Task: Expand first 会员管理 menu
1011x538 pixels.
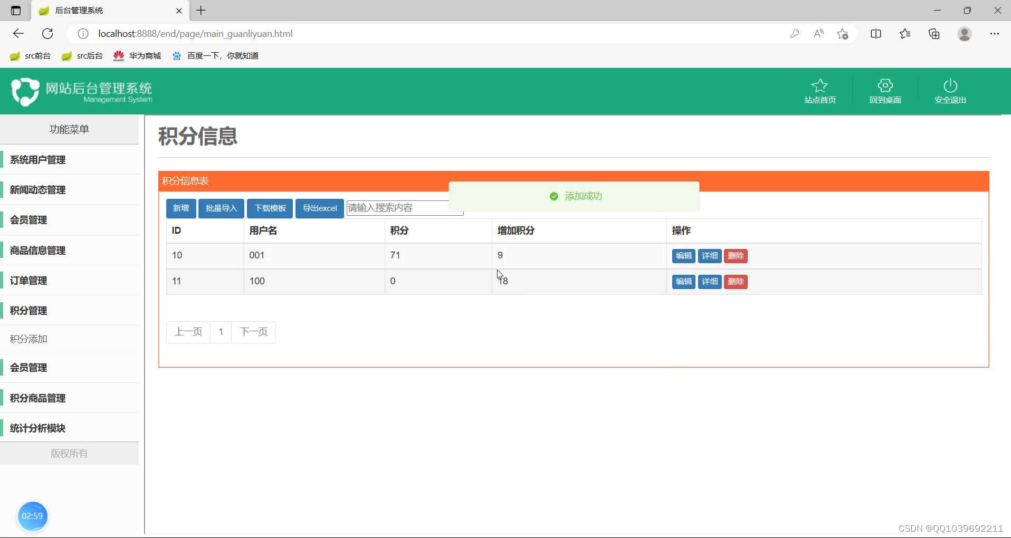Action: tap(70, 220)
